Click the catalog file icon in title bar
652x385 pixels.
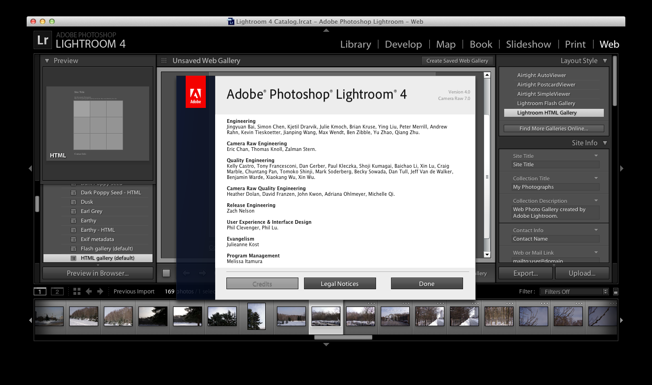[x=231, y=21]
